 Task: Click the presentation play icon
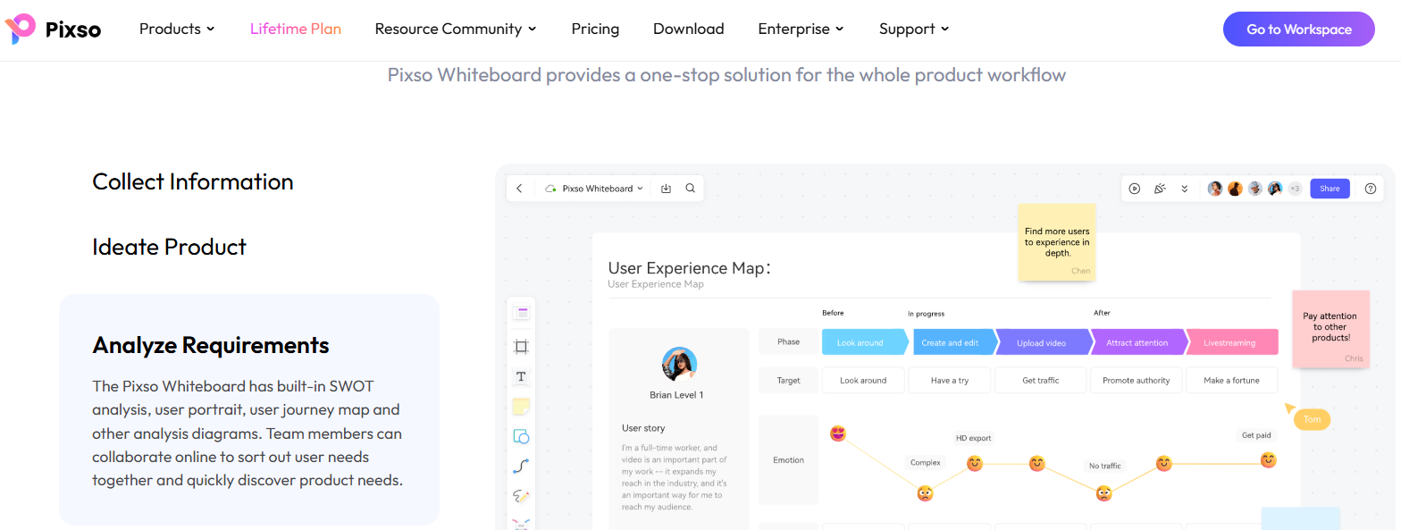coord(1135,189)
